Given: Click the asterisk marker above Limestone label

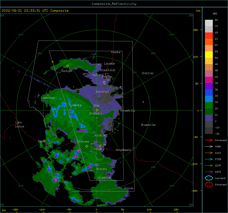Looking at the screenshot, I should pos(48,95).
